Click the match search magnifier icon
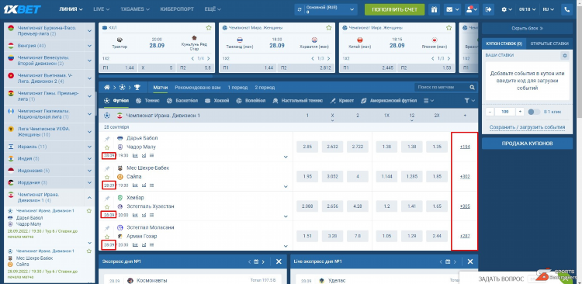 [x=472, y=88]
